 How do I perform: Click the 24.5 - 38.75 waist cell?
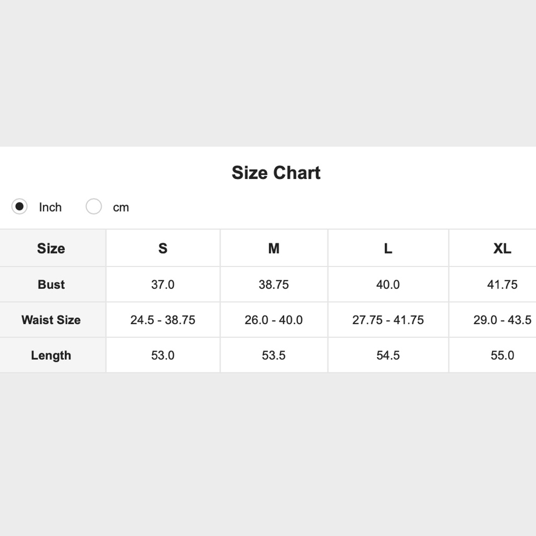[x=163, y=320]
